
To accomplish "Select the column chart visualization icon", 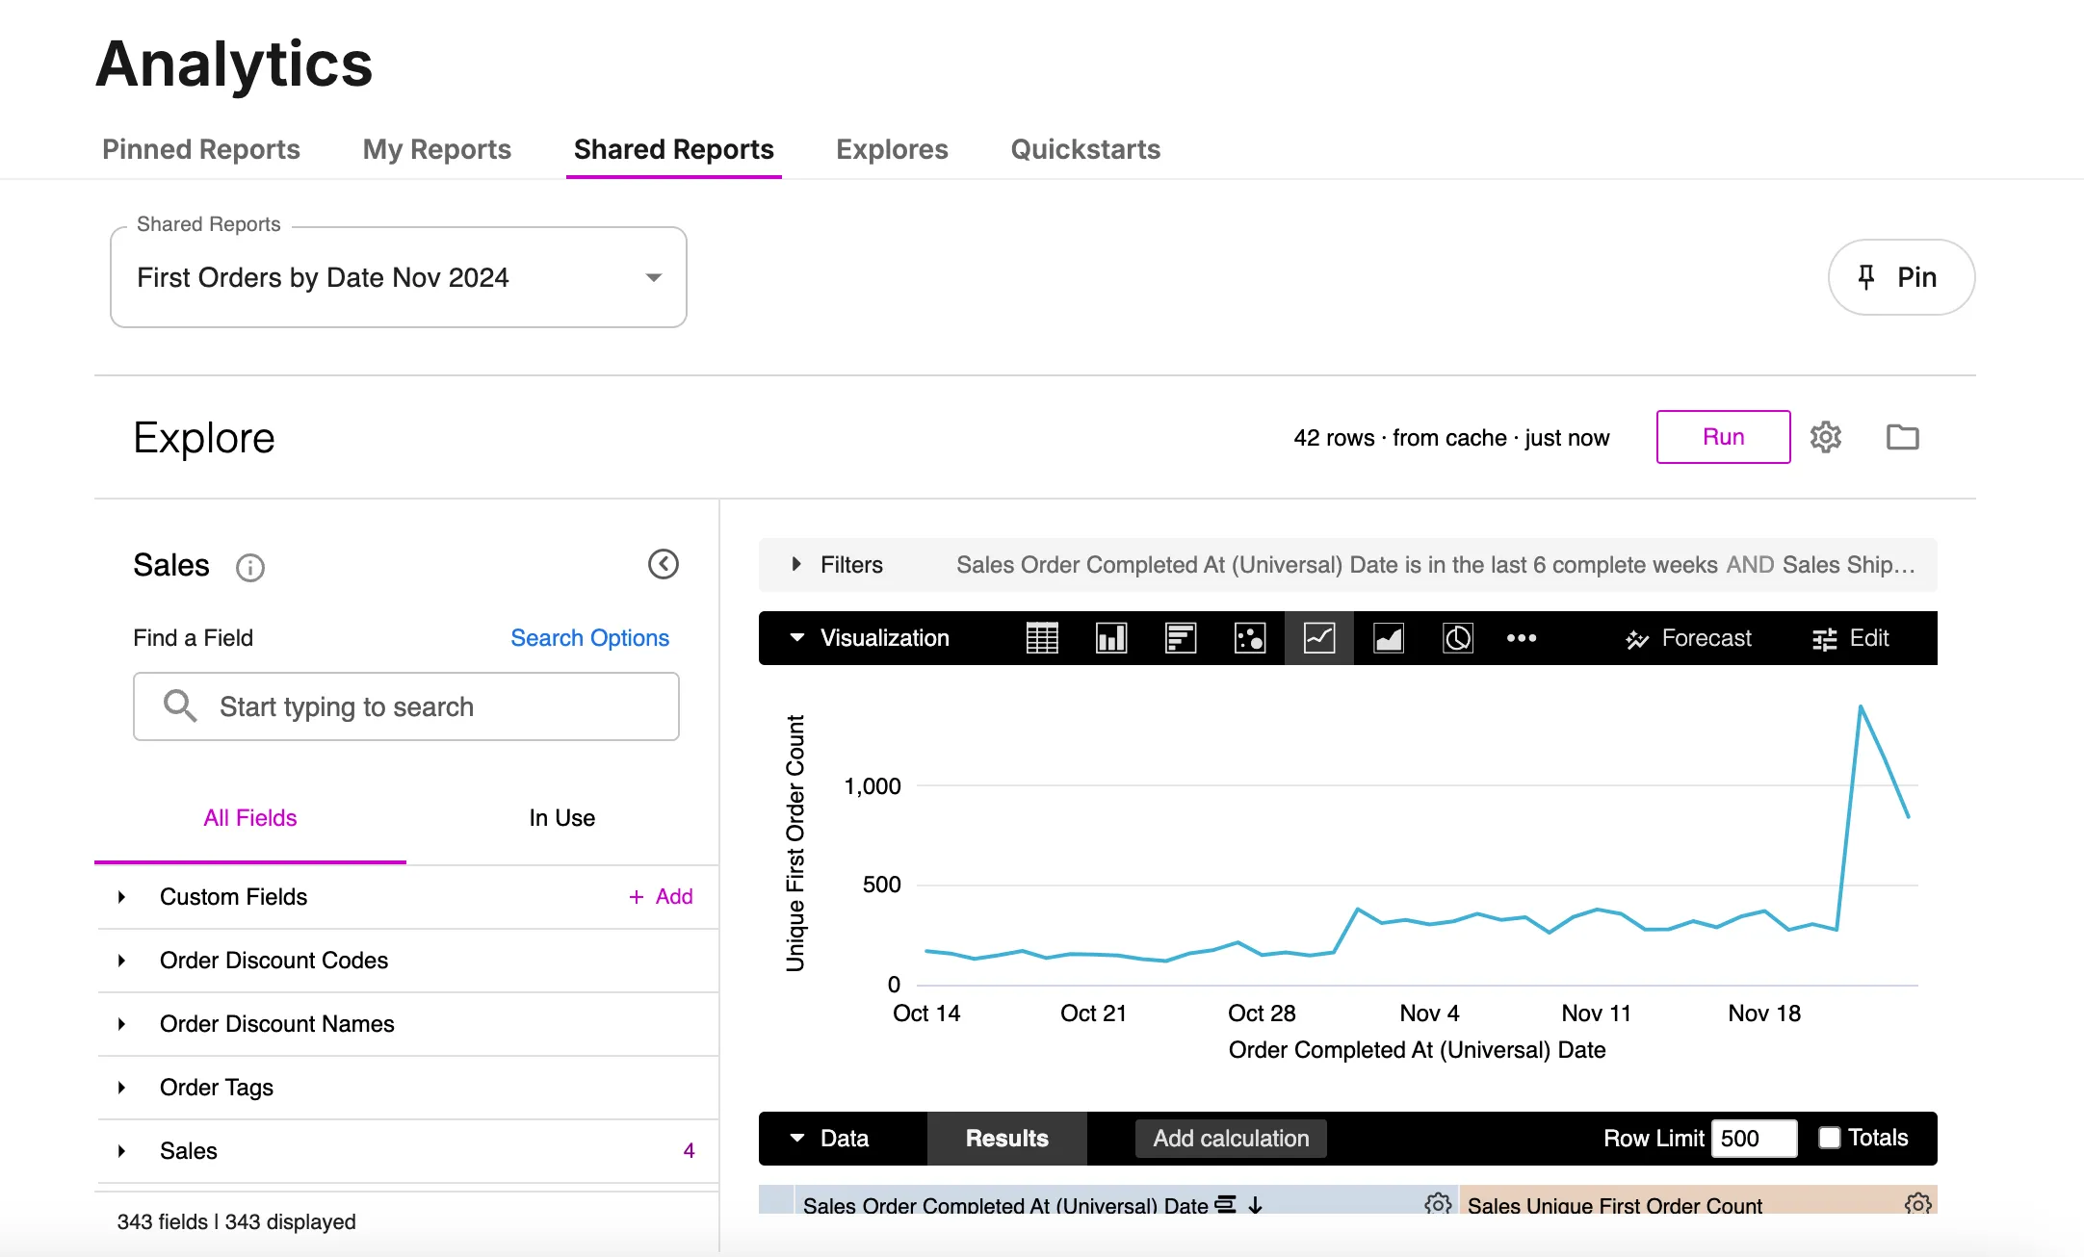I will [x=1111, y=638].
